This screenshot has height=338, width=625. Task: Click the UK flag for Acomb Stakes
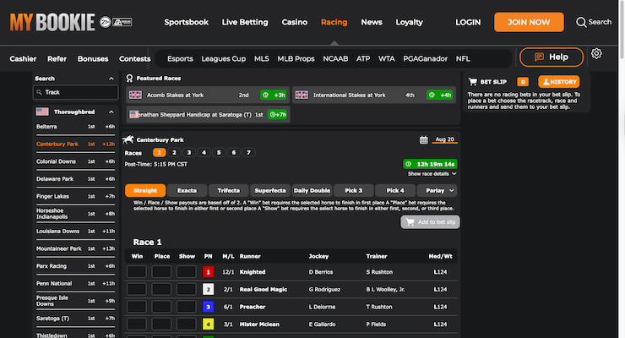pyautogui.click(x=135, y=95)
